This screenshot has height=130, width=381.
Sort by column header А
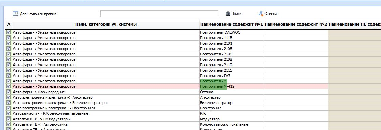click(9, 24)
